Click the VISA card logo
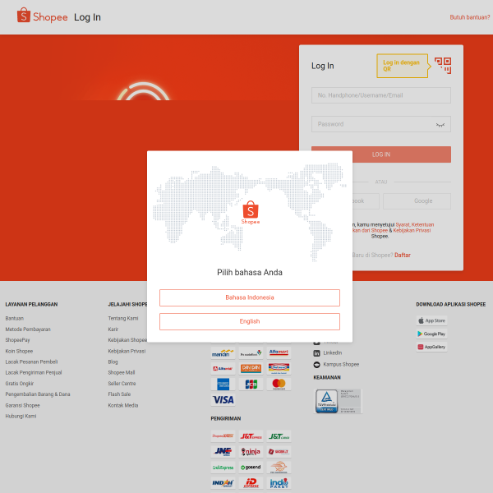This screenshot has width=493, height=493. tap(223, 399)
